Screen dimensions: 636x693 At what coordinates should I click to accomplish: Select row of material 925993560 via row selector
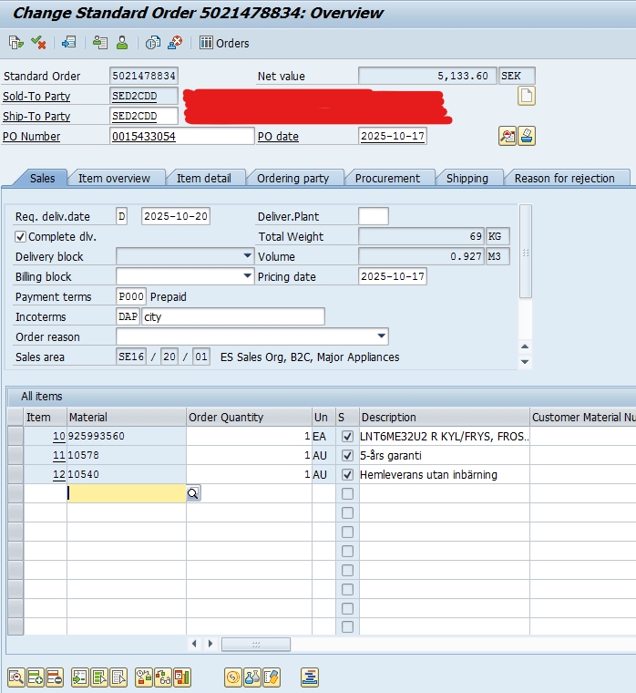15,436
